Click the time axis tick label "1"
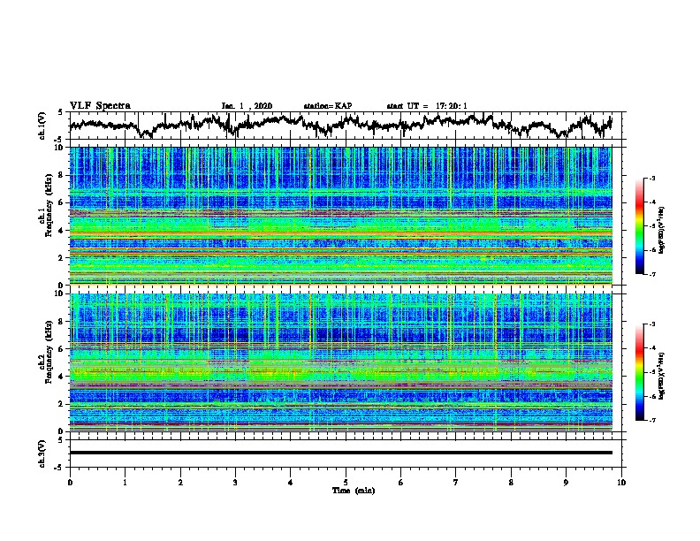The height and width of the screenshot is (541, 700). coord(125,482)
